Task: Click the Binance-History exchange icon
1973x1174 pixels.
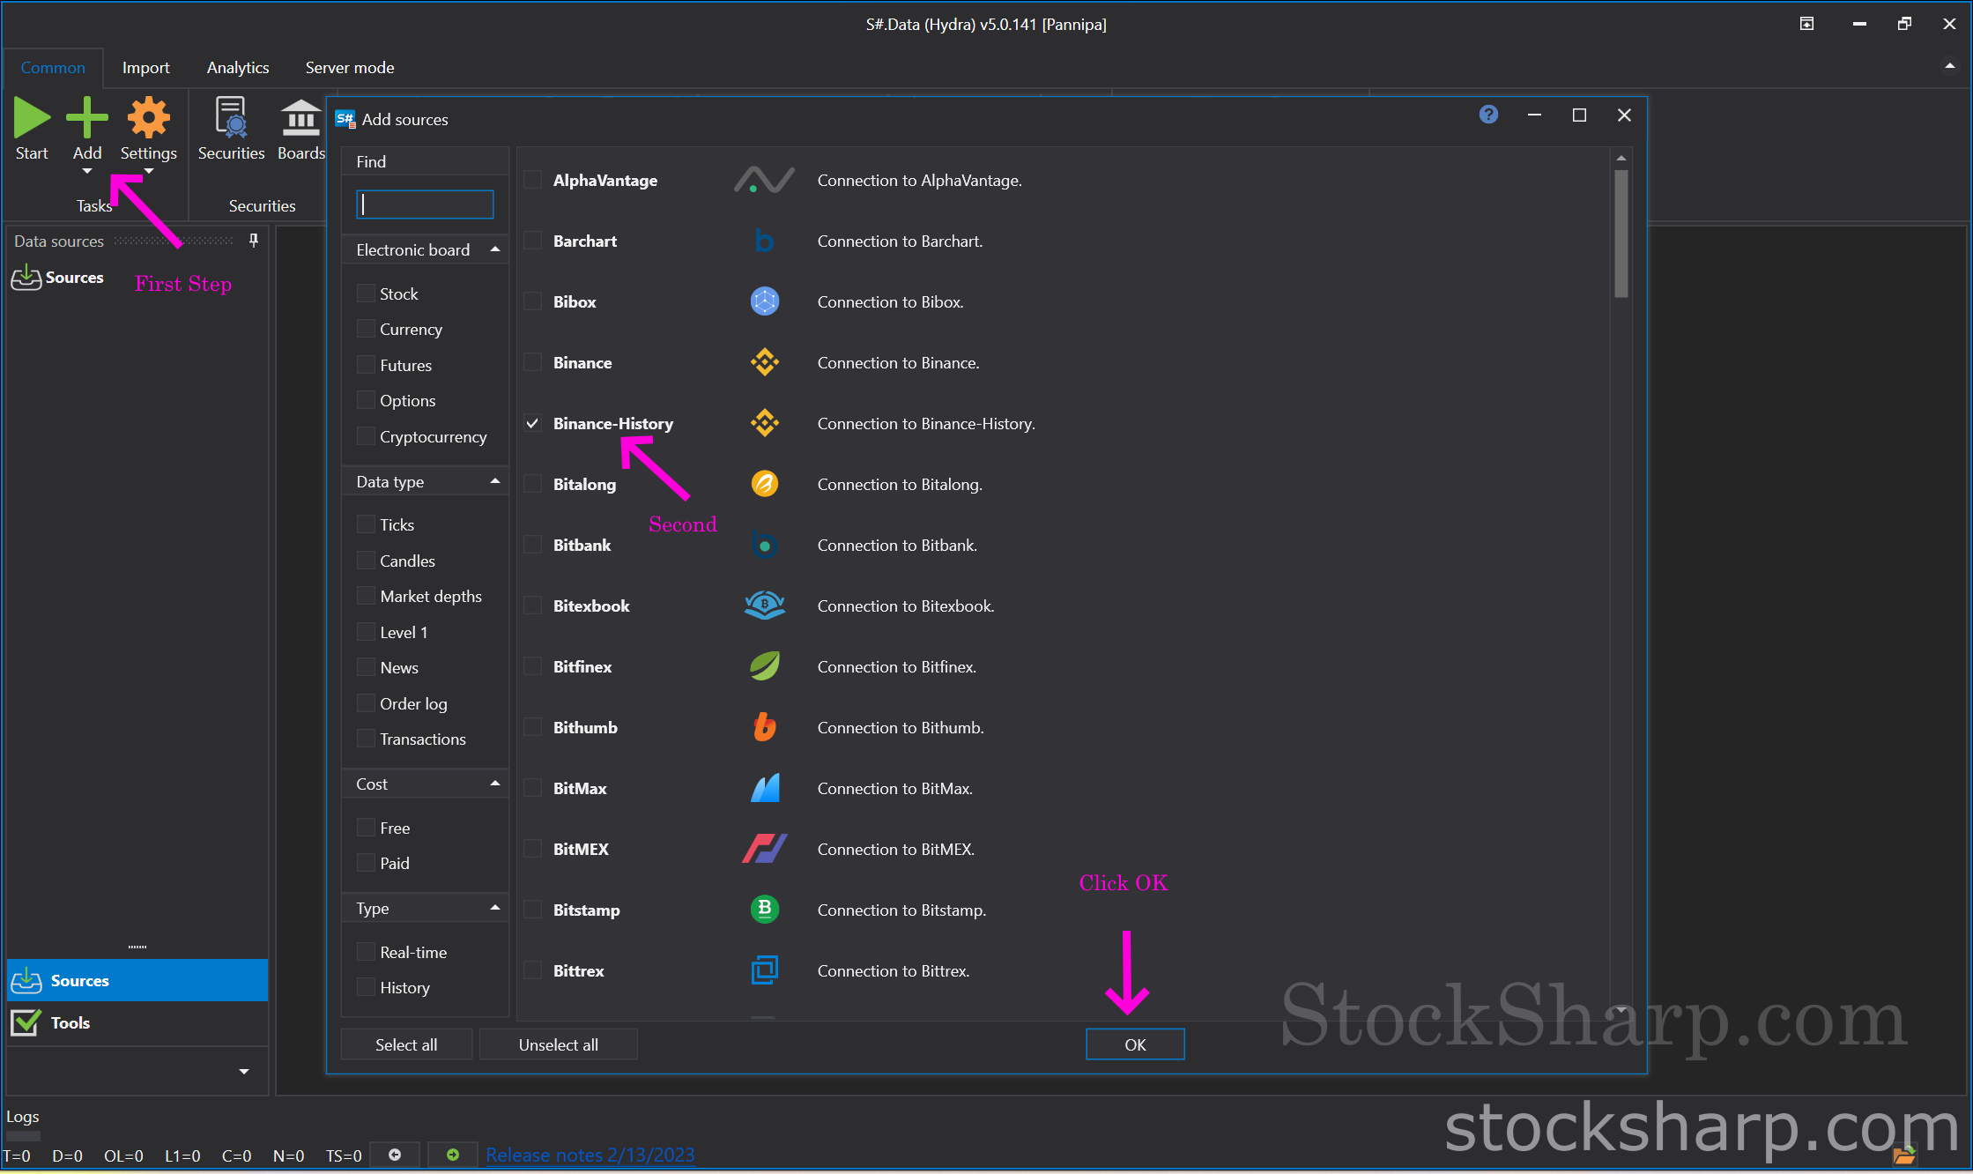Action: point(764,422)
